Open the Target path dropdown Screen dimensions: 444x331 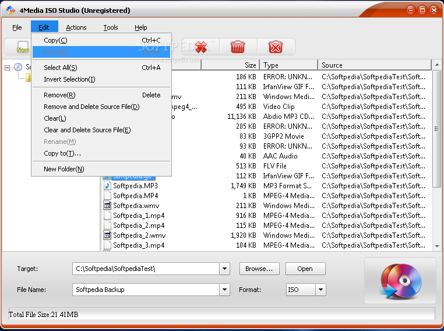point(224,269)
